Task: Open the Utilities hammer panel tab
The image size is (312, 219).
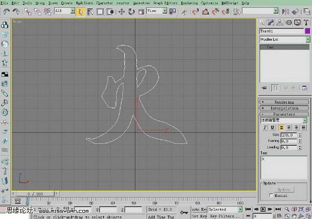Action: [x=306, y=23]
